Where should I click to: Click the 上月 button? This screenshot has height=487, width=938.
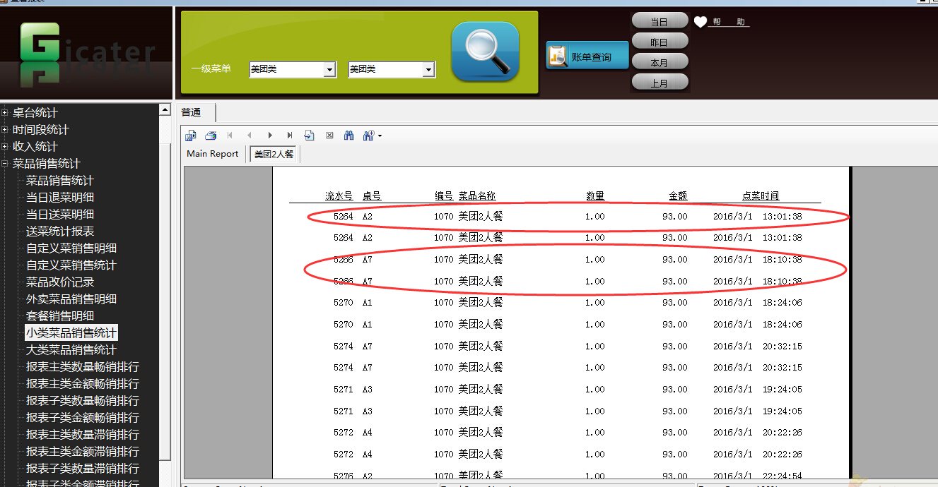(659, 83)
